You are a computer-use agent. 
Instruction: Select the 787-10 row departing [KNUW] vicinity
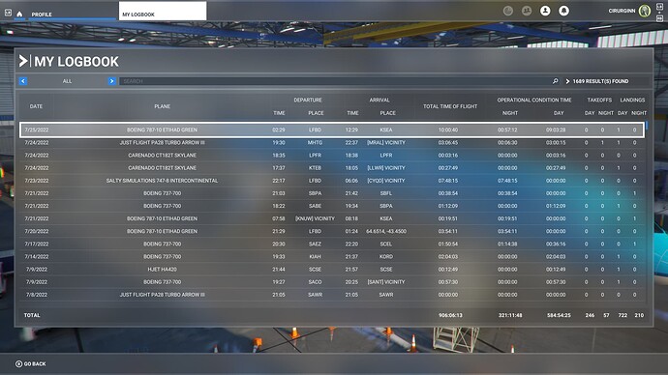[x=332, y=218]
